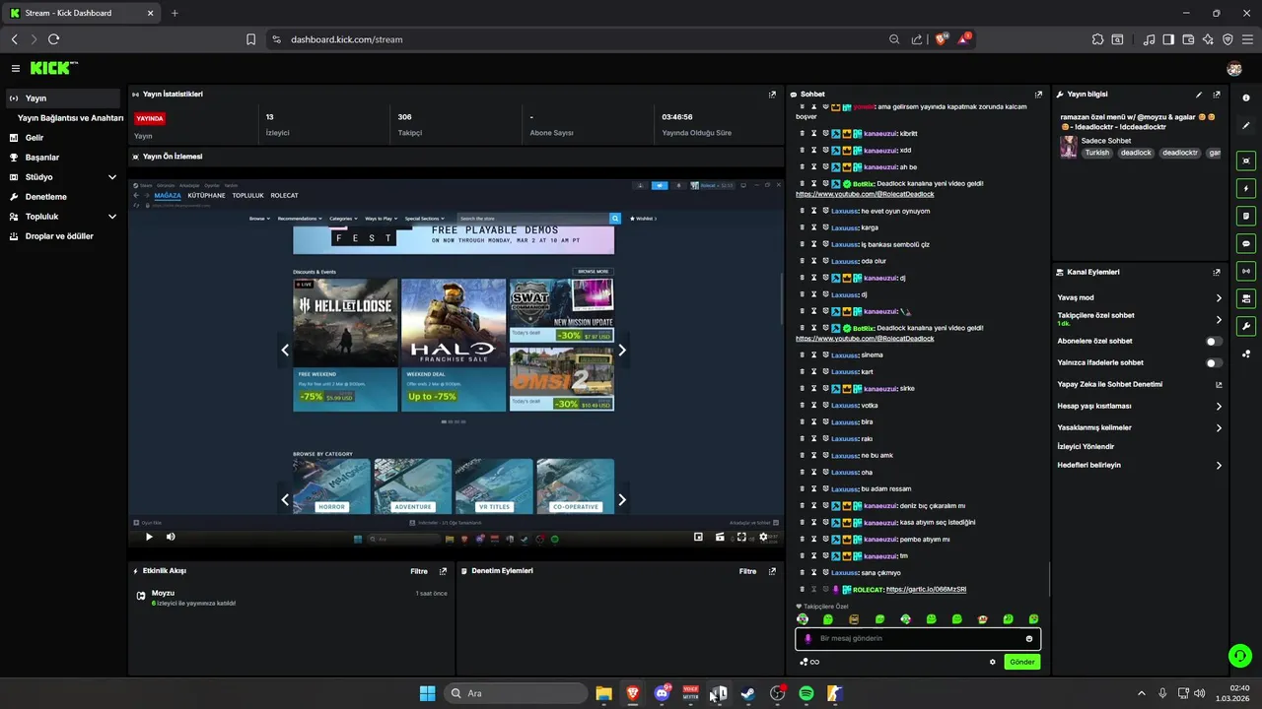Click the Turkish tag chip
Screen dimensions: 1262x709
point(1097,153)
